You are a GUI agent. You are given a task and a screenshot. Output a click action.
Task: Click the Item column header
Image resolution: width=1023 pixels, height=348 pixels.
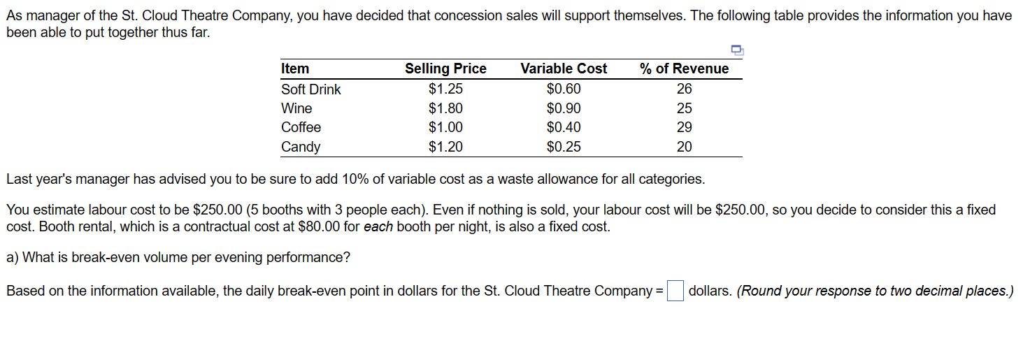(x=294, y=68)
